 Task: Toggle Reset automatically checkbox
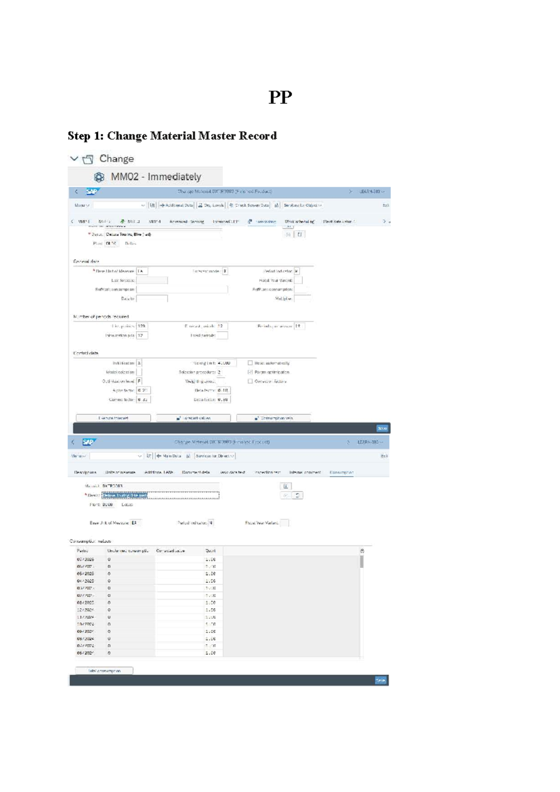250,363
